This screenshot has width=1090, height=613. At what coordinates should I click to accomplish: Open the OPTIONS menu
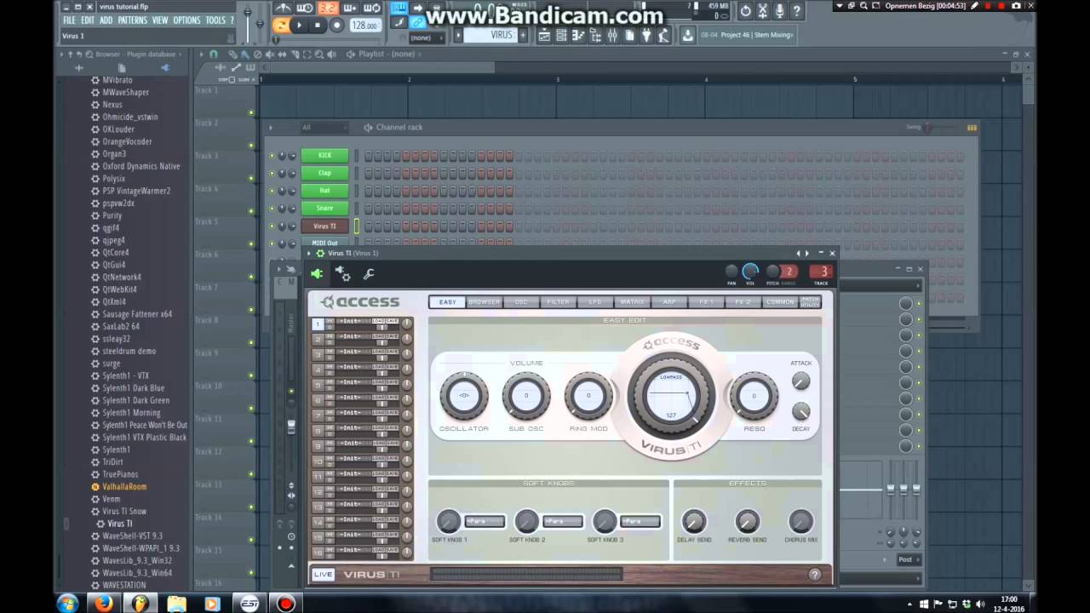[x=186, y=20]
